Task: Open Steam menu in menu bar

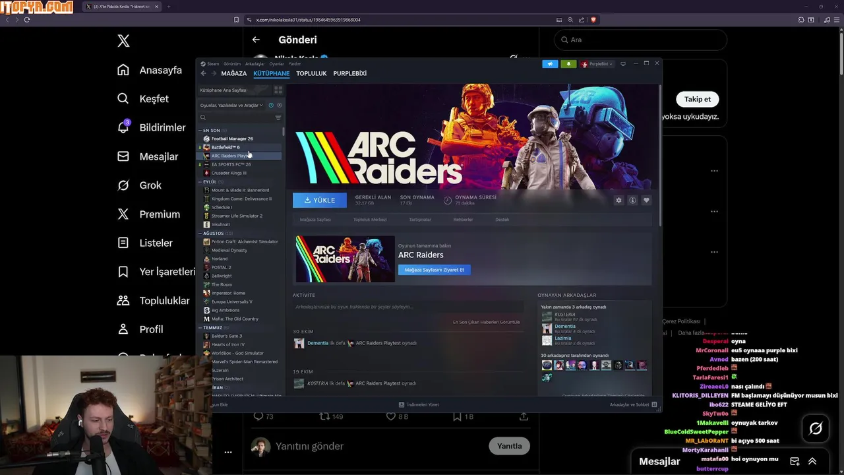Action: click(x=210, y=64)
